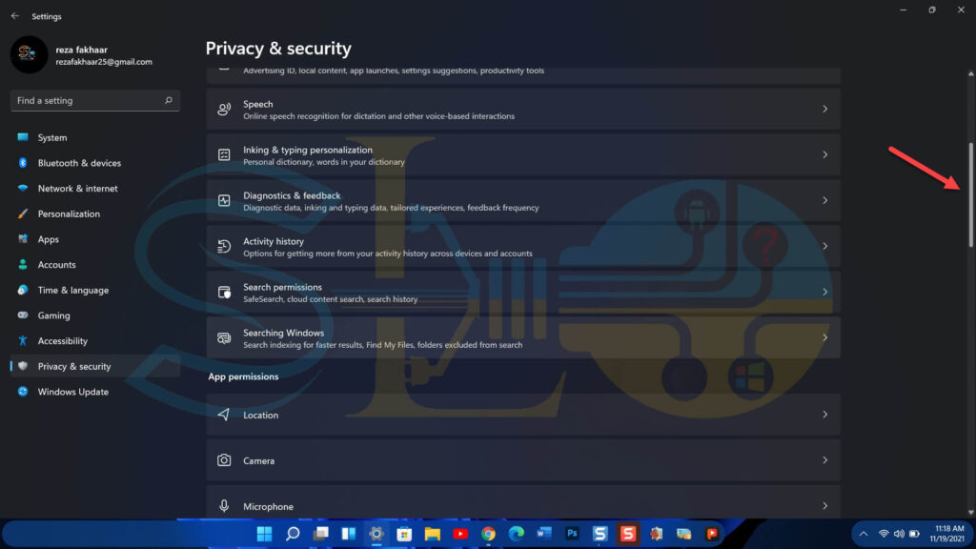Click the Location arrow icon

point(224,415)
